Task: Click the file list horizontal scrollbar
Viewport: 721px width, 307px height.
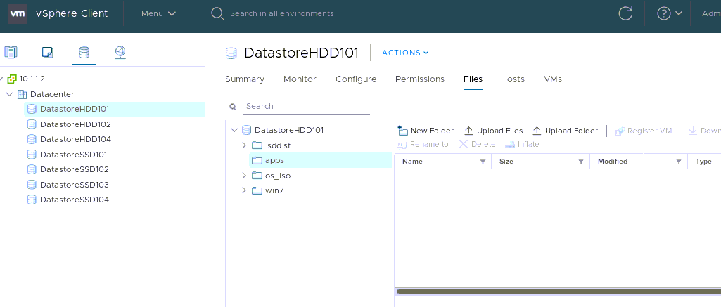Action: point(558,292)
